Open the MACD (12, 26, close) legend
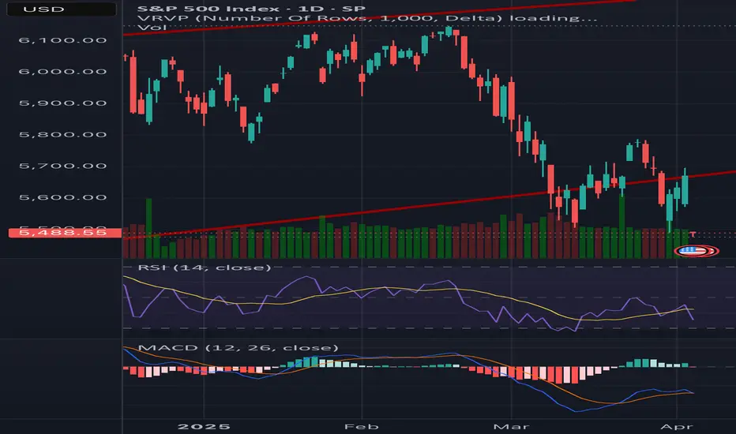The width and height of the screenshot is (736, 434). coord(238,348)
